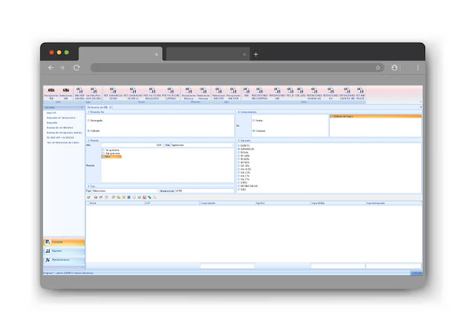Screen dimensions: 465x330
Task: Click the browser reload icon
Action: pos(76,67)
